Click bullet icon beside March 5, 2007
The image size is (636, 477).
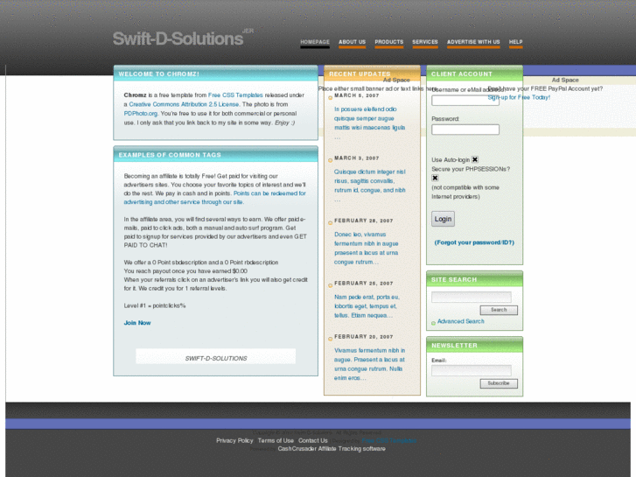click(x=330, y=97)
